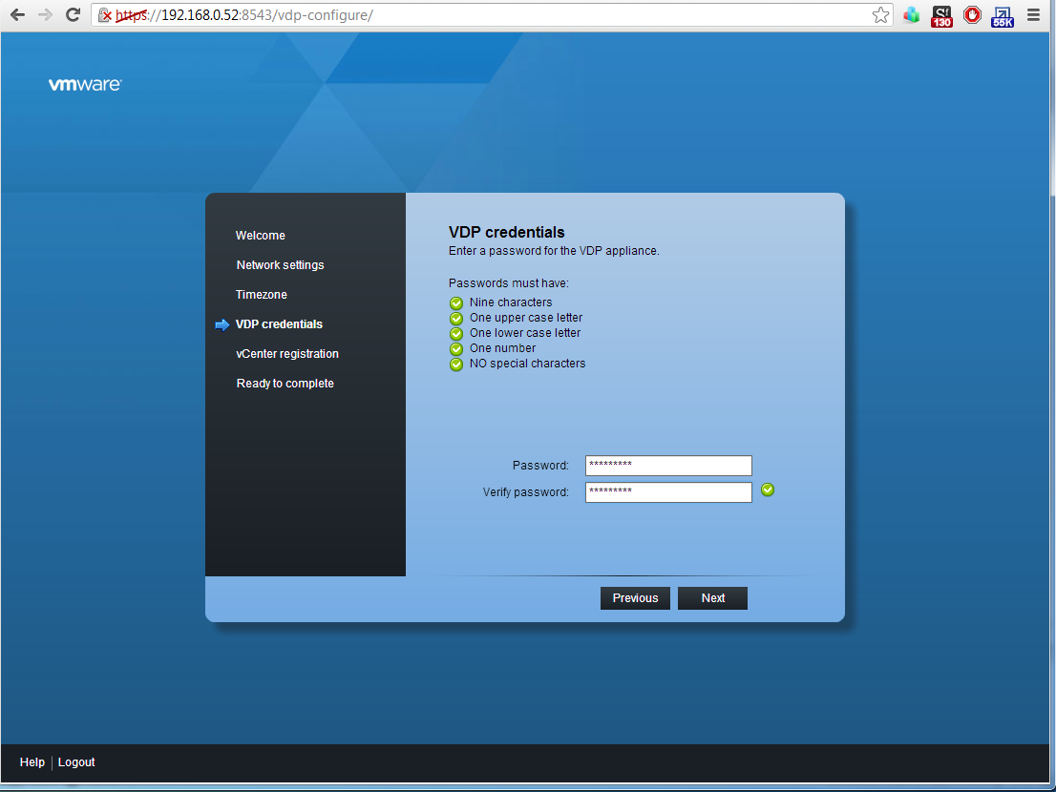This screenshot has height=792, width=1056.
Task: Click the Previous button
Action: (x=635, y=598)
